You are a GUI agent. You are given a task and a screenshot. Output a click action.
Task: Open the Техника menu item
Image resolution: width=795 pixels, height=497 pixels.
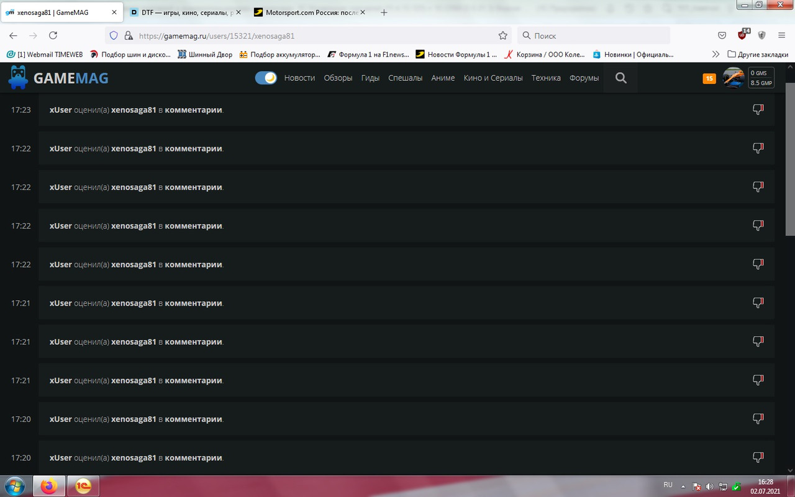[546, 78]
